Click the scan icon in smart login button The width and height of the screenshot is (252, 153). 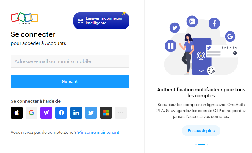tap(81, 21)
